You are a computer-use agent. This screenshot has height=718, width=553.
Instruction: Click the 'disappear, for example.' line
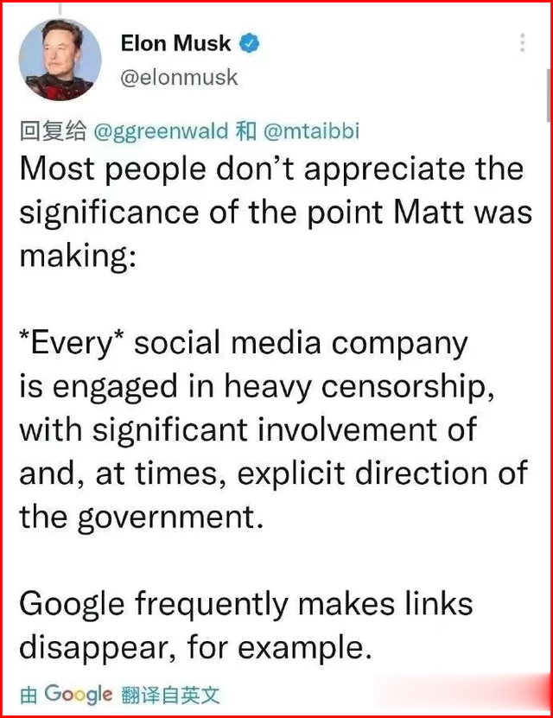(195, 646)
